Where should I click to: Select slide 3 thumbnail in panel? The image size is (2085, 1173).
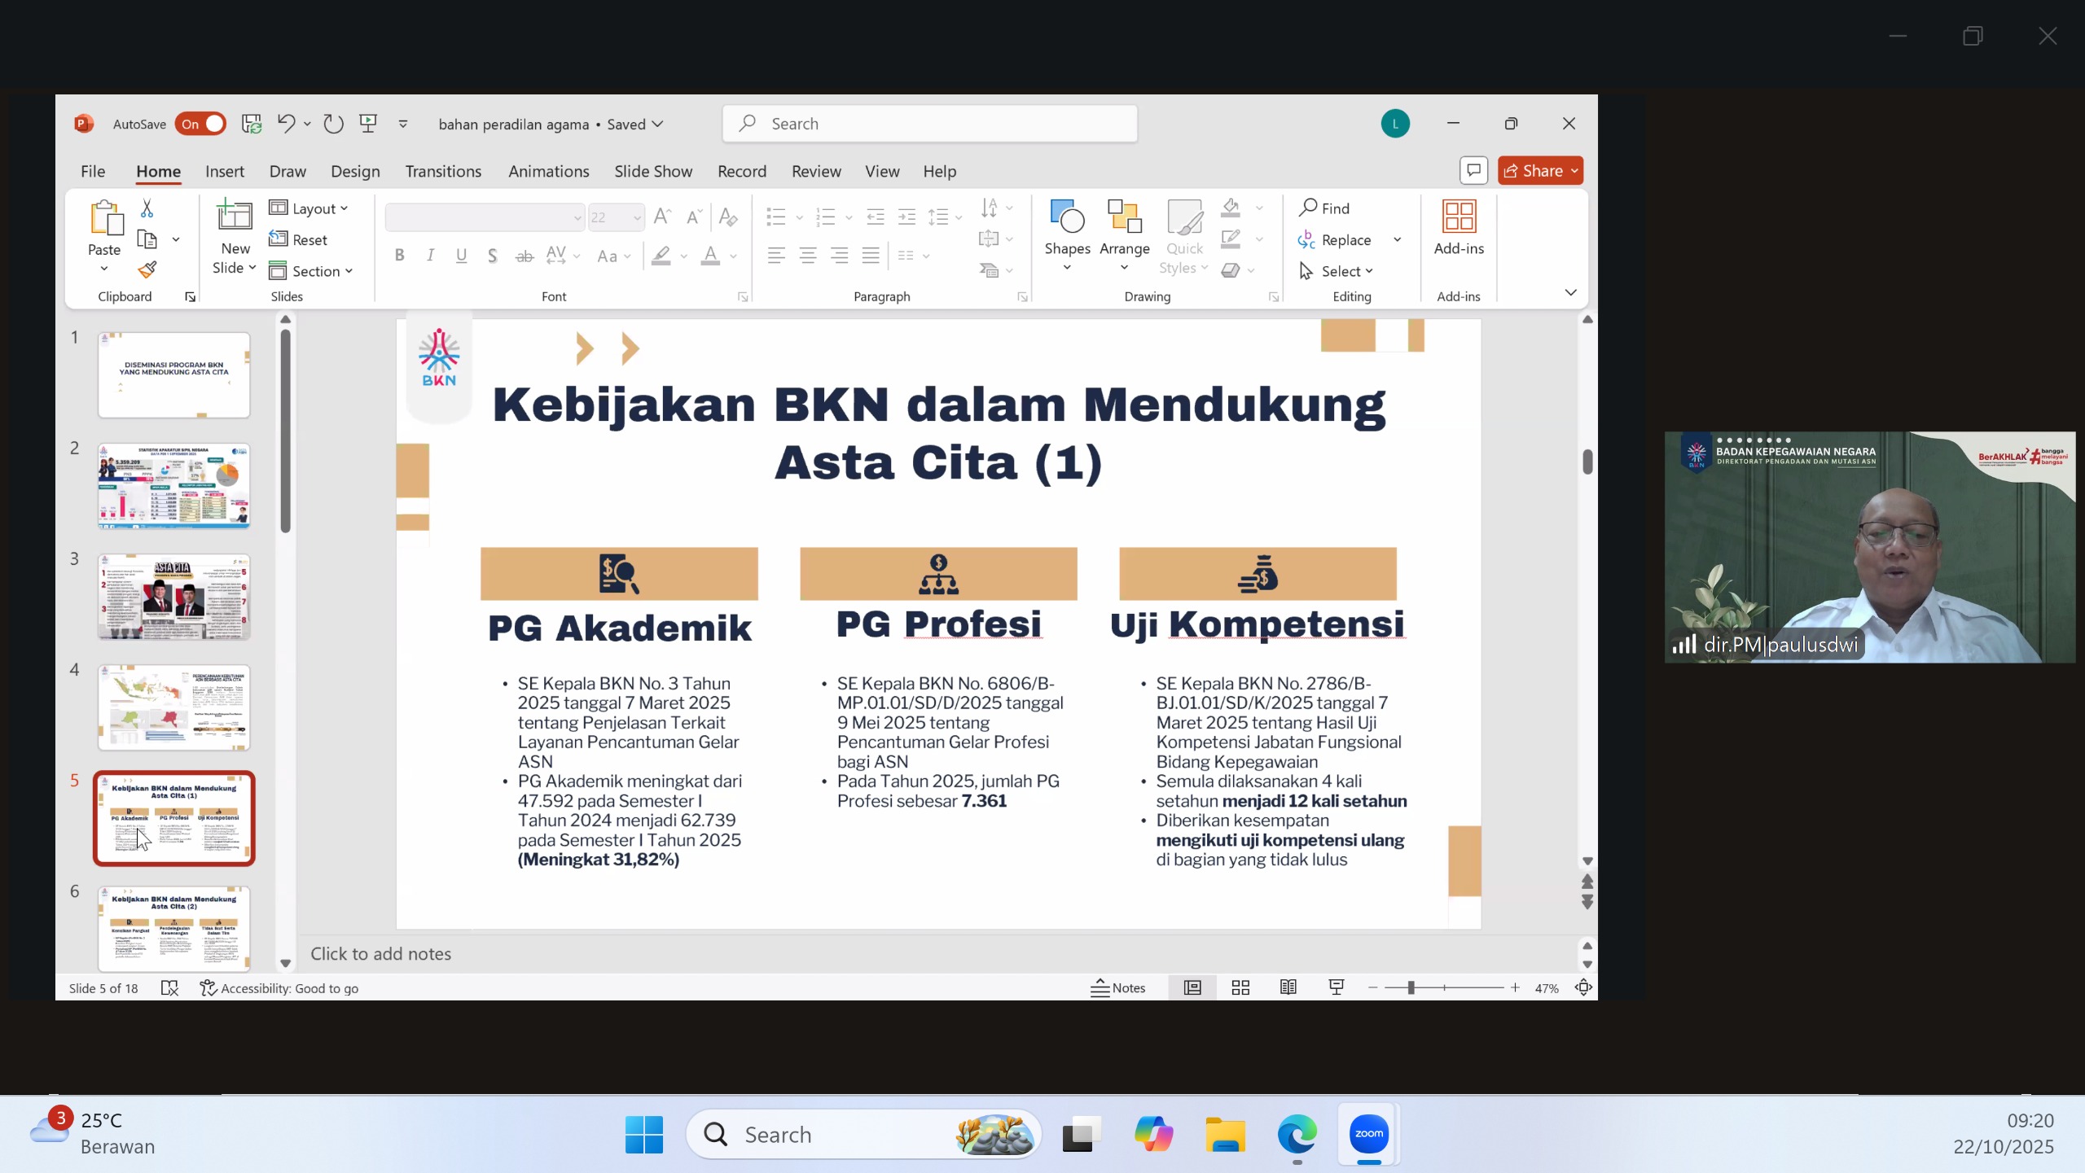click(173, 597)
